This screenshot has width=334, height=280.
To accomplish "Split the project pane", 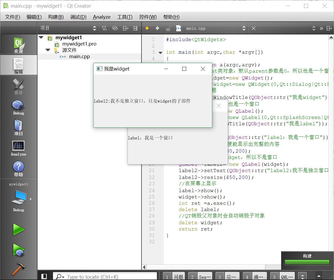I will point(126,28).
